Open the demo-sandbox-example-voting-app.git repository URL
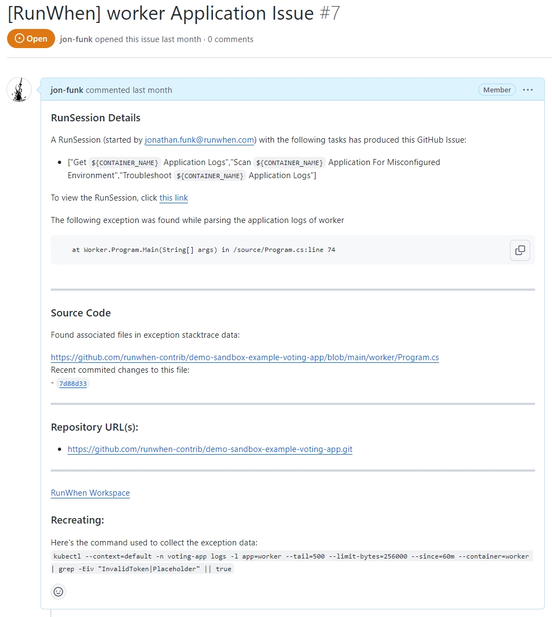Screen dimensions: 552x617 coord(210,449)
